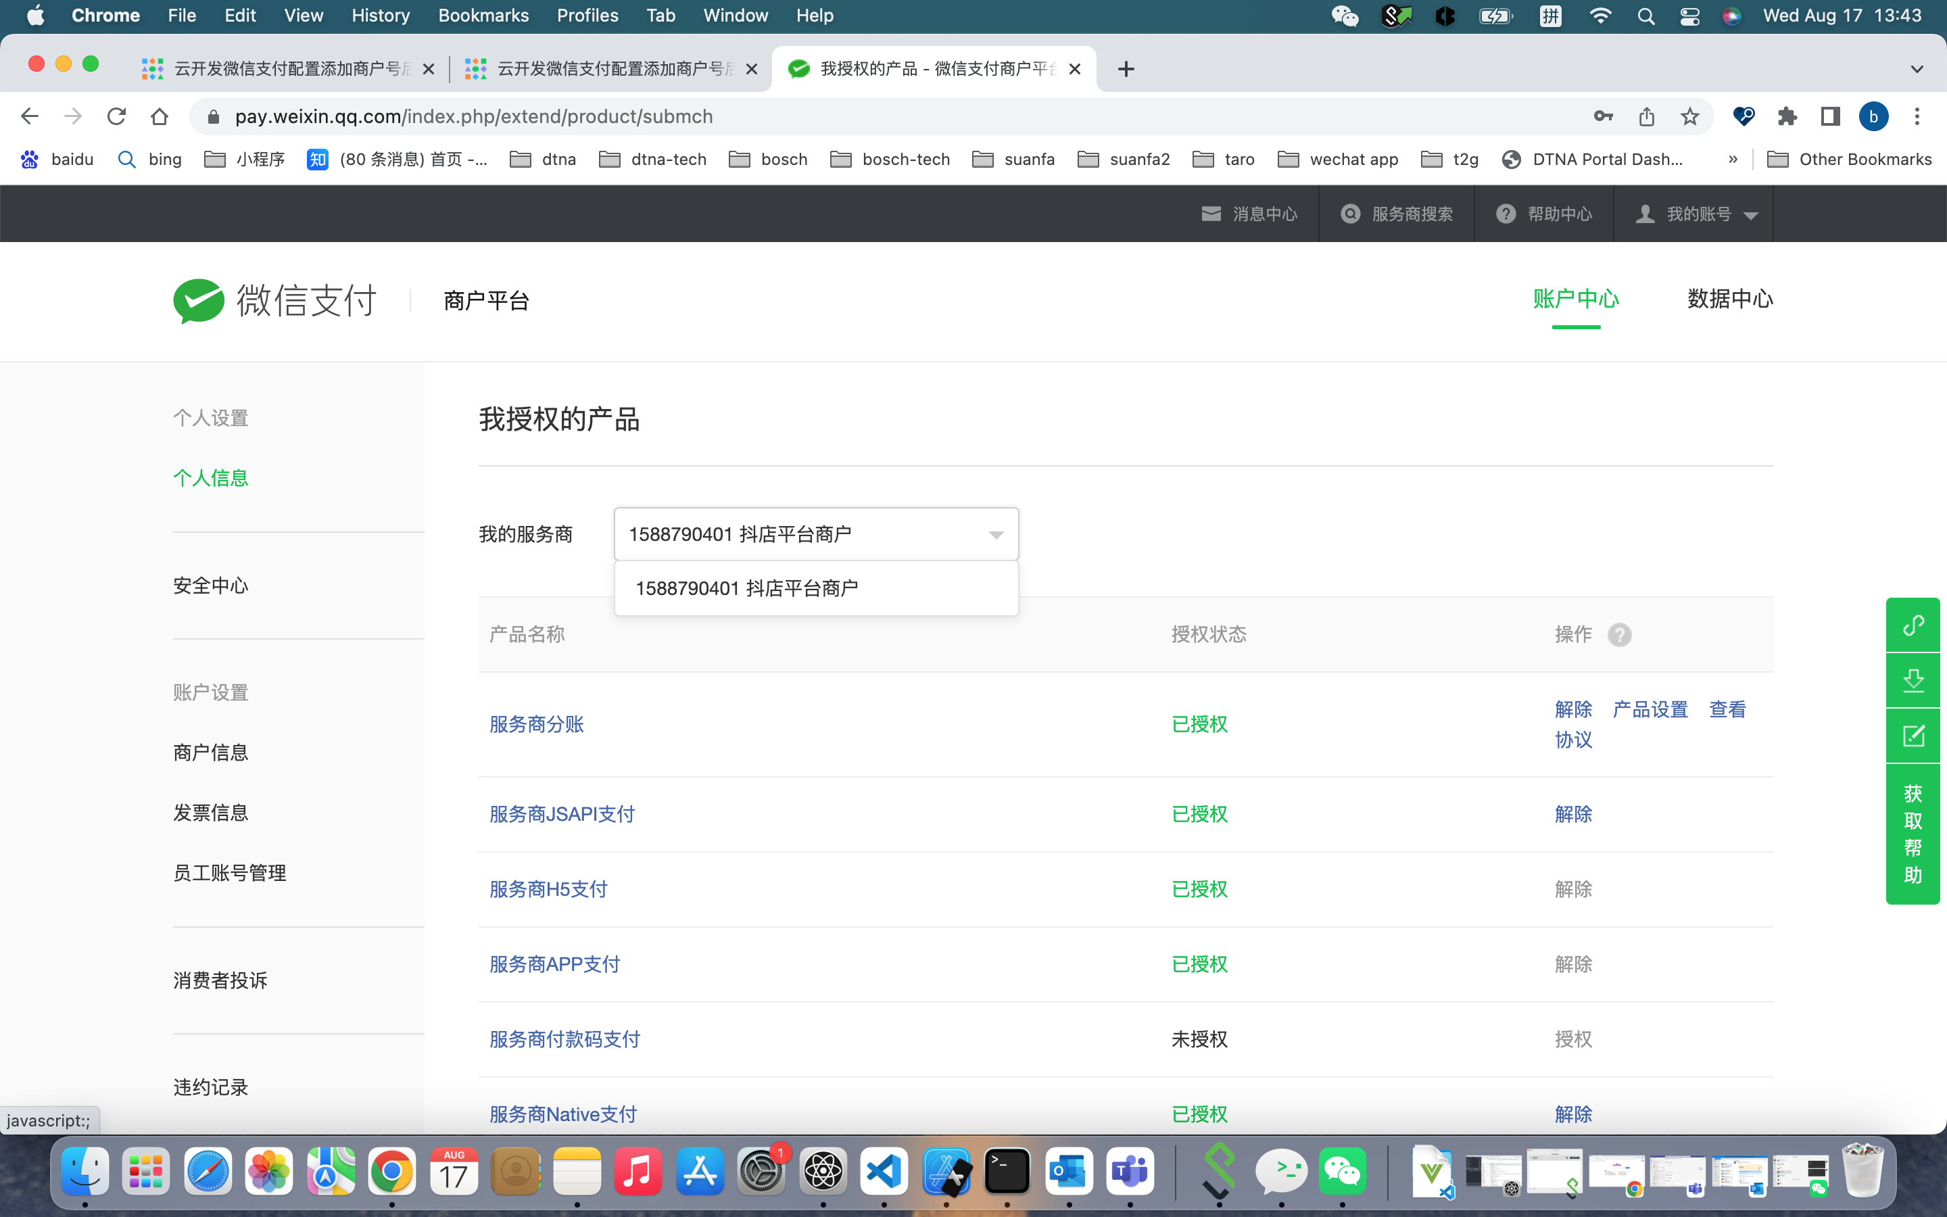Click the green download icon in side panel

[x=1913, y=681]
